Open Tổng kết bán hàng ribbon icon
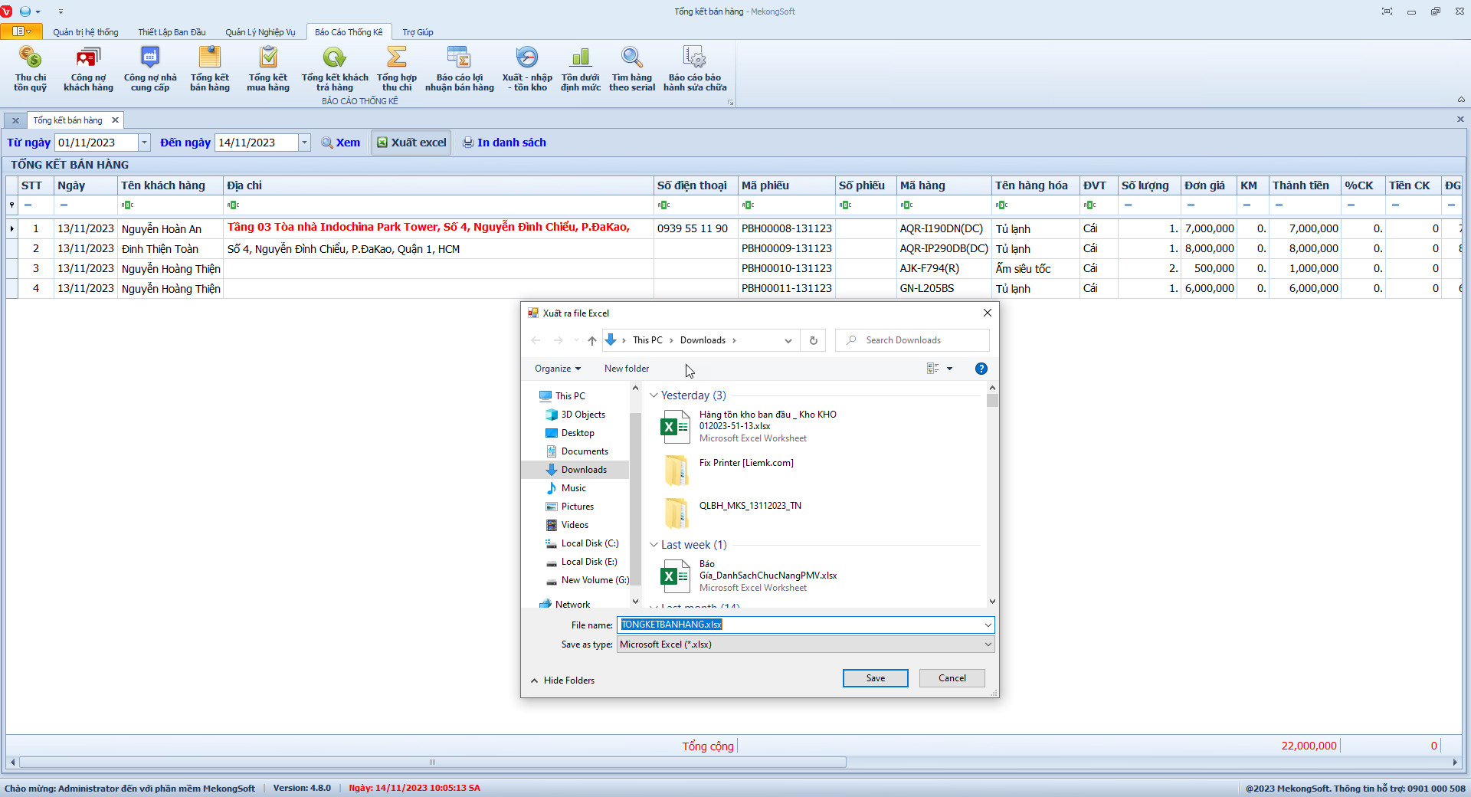Image resolution: width=1471 pixels, height=797 pixels. pyautogui.click(x=210, y=69)
